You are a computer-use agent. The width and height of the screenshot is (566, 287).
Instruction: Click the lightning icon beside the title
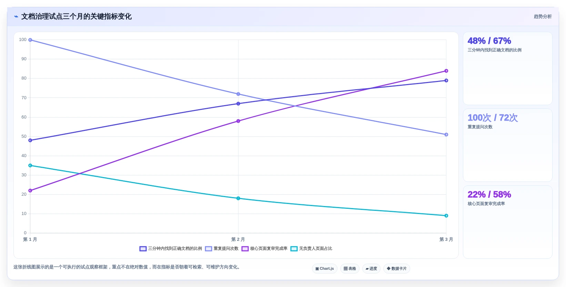coord(16,17)
